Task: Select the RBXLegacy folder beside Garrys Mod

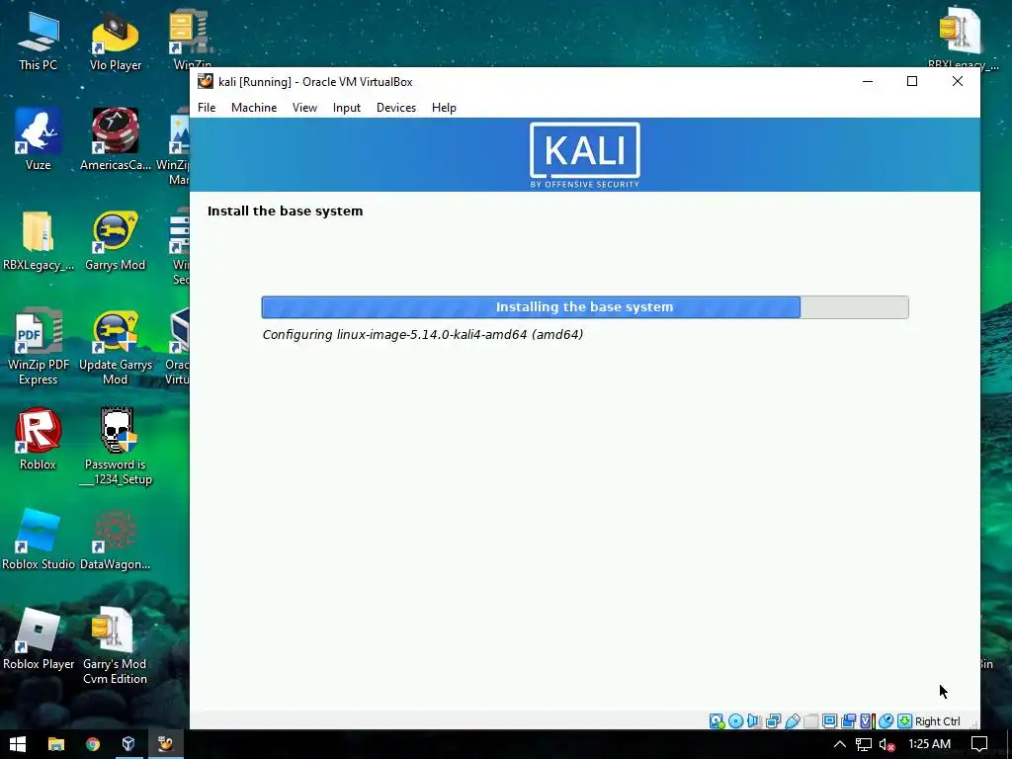Action: coord(39,240)
